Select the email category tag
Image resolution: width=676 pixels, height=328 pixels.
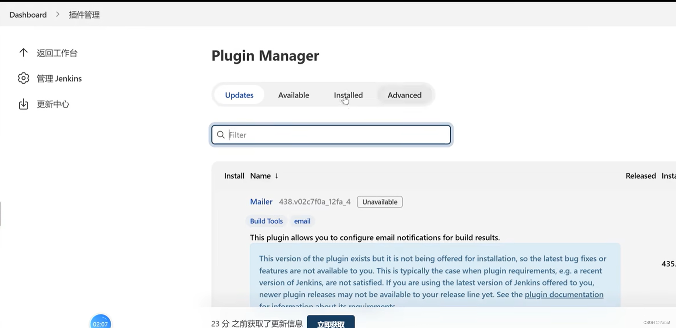pyautogui.click(x=302, y=221)
